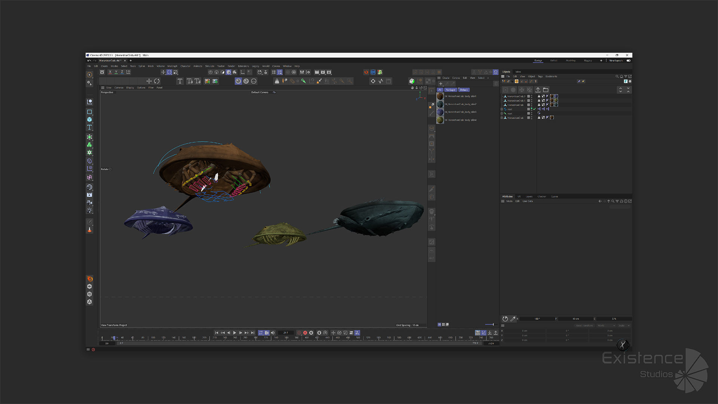This screenshot has width=718, height=404.
Task: Open the MoGraph menu
Action: coord(172,66)
